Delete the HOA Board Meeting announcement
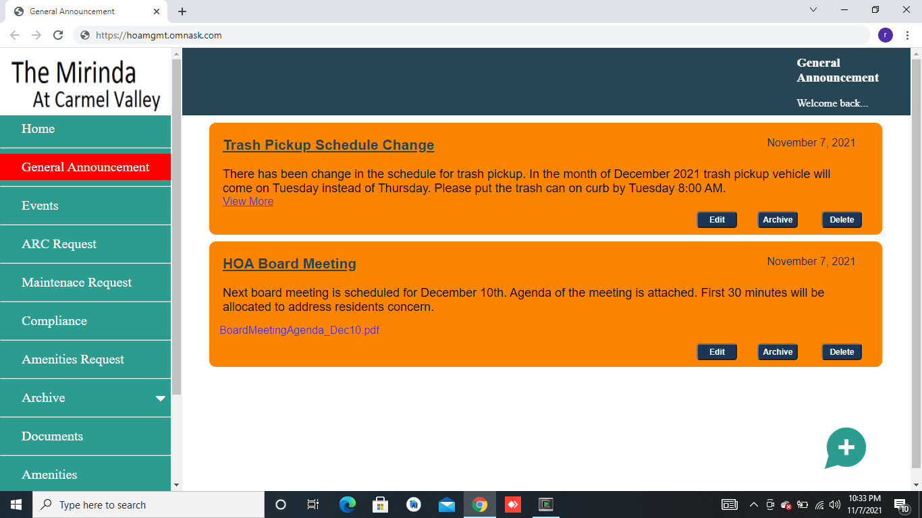The image size is (922, 518). (x=842, y=352)
